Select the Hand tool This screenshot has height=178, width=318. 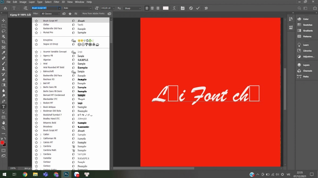[4, 123]
